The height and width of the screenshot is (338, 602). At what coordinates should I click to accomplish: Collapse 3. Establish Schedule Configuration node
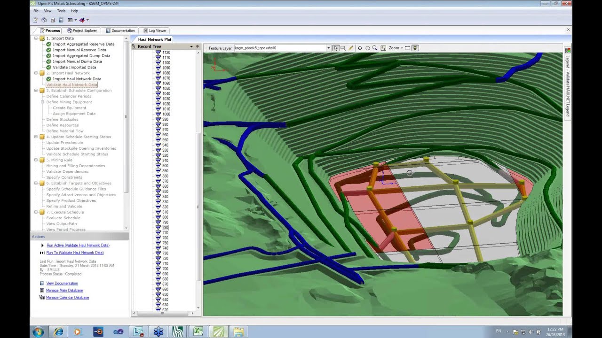(35, 91)
